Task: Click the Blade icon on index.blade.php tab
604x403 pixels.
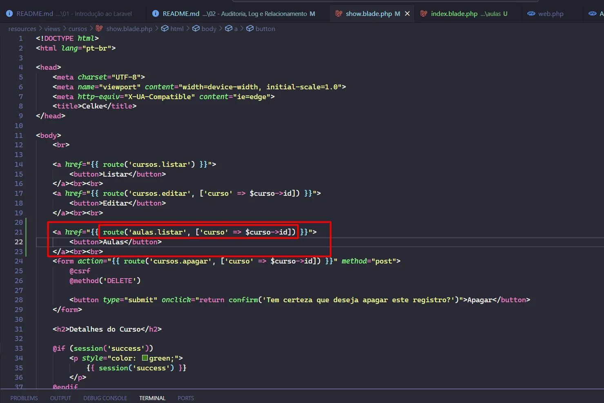Action: pos(424,13)
